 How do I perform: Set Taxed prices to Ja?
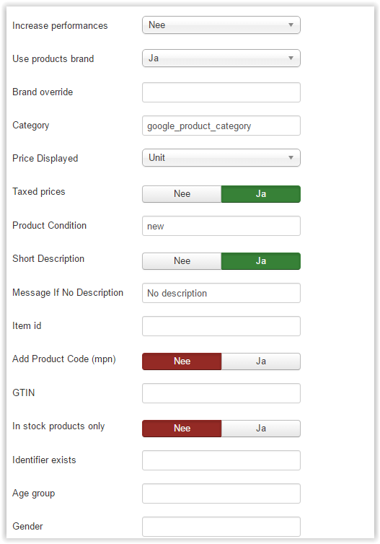pyautogui.click(x=261, y=194)
